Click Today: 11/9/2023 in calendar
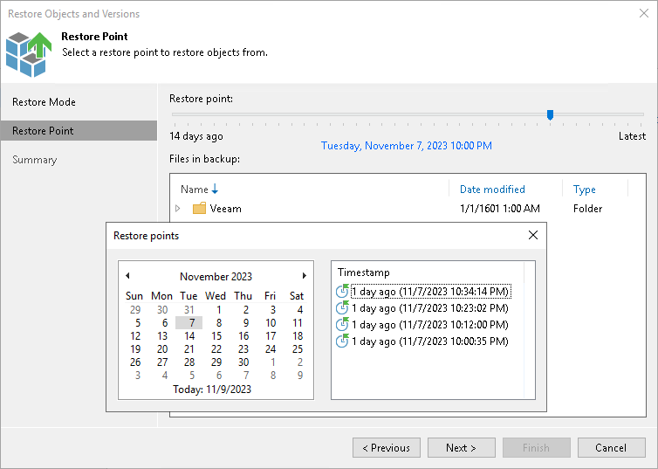Screen dimensions: 658x469 [212, 390]
